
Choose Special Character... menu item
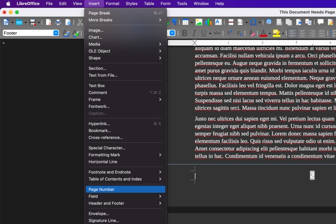click(126, 148)
